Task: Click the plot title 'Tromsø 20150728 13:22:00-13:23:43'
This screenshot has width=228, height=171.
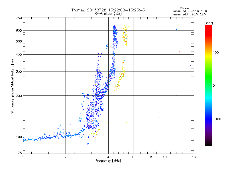Action: click(108, 10)
